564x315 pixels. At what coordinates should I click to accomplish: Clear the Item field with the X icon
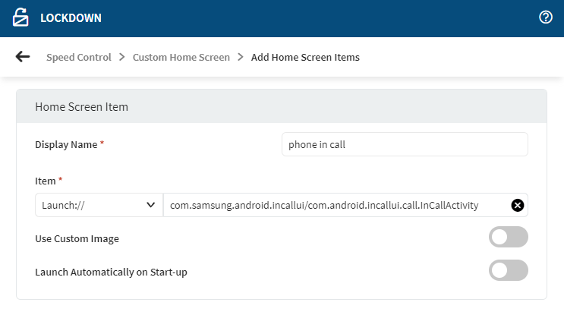pos(518,205)
